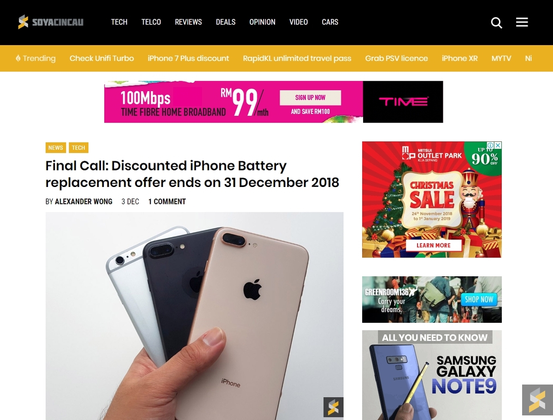
Task: Click SIGN UP NOW on Time banner
Action: pyautogui.click(x=310, y=98)
